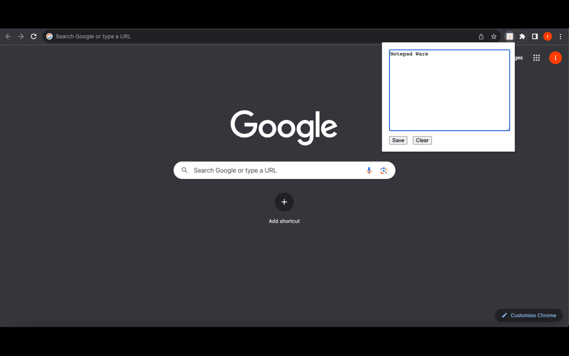Click the "Add shortcut" label
Screen dimensions: 569x356
click(x=284, y=221)
